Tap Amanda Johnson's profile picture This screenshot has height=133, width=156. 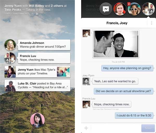(x=10, y=45)
